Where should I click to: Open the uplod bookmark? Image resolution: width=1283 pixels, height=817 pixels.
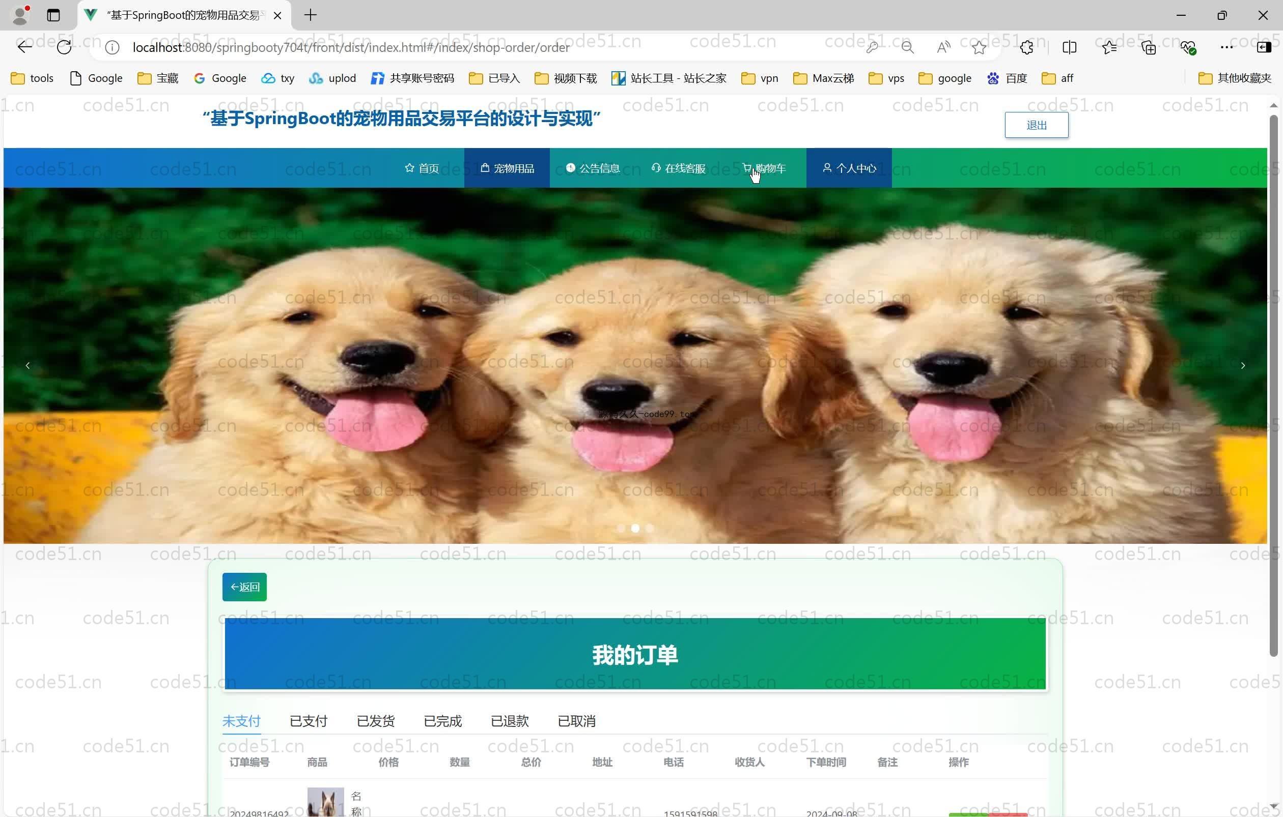(x=332, y=78)
